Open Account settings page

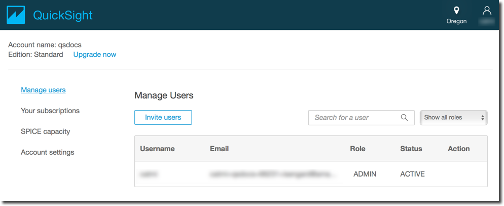(x=48, y=152)
